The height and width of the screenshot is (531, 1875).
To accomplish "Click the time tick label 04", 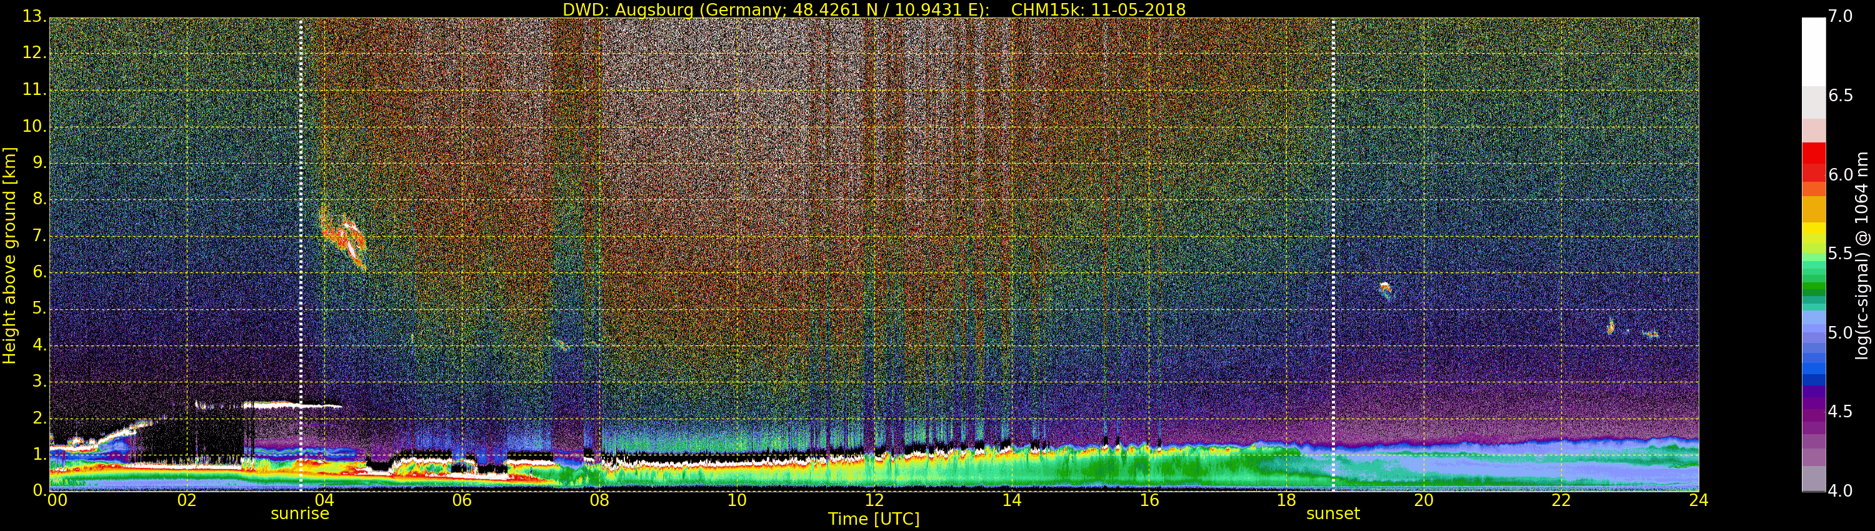I will (324, 500).
